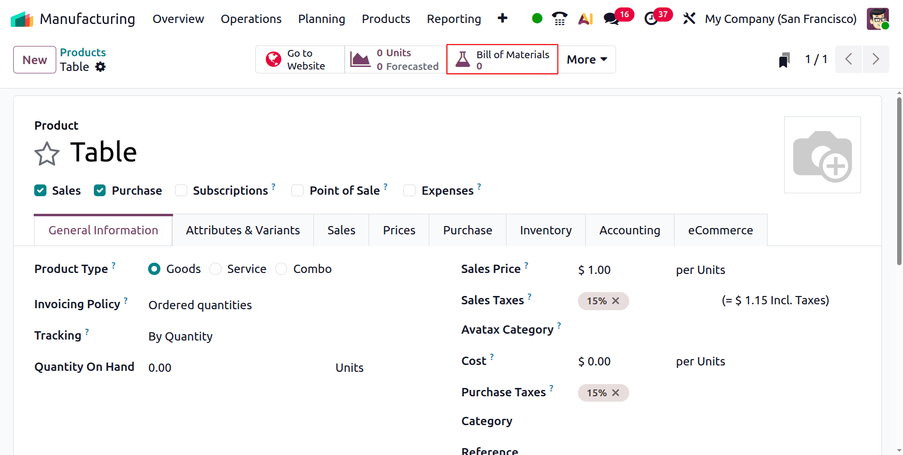
Task: Enable the Subscriptions checkbox
Action: 181,190
